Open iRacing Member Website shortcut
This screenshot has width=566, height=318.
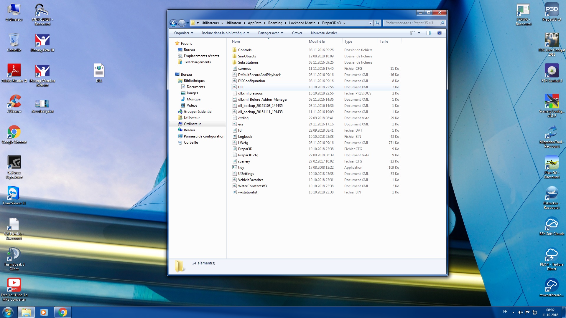pos(42,75)
